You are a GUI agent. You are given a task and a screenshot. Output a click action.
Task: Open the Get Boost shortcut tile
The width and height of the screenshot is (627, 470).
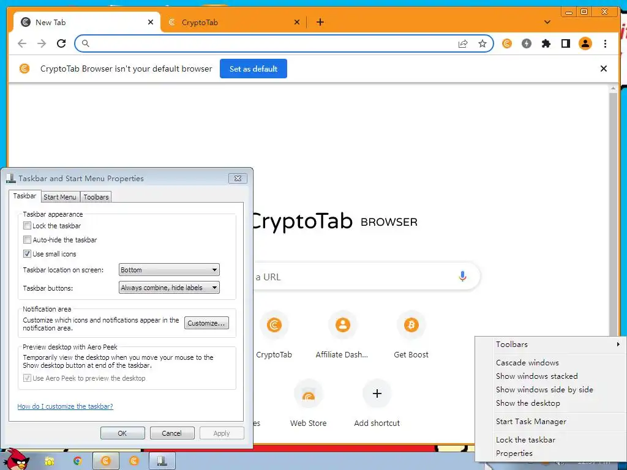point(411,335)
